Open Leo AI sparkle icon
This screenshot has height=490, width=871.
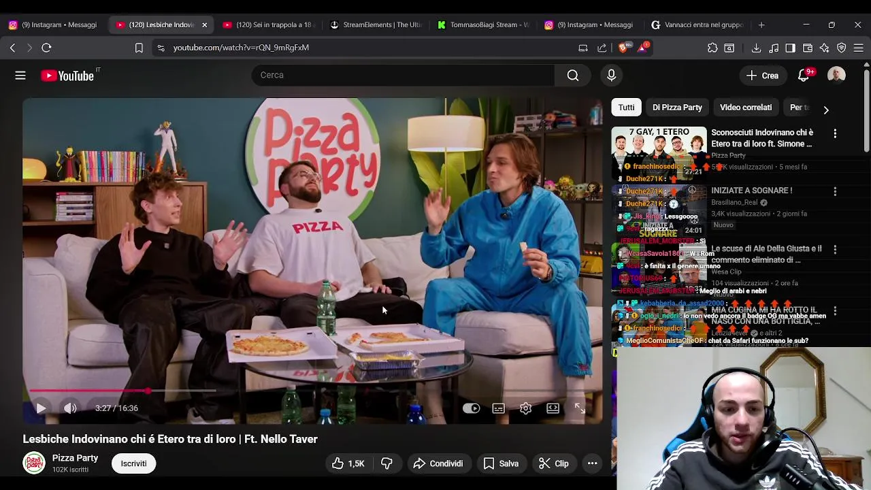pyautogui.click(x=825, y=48)
